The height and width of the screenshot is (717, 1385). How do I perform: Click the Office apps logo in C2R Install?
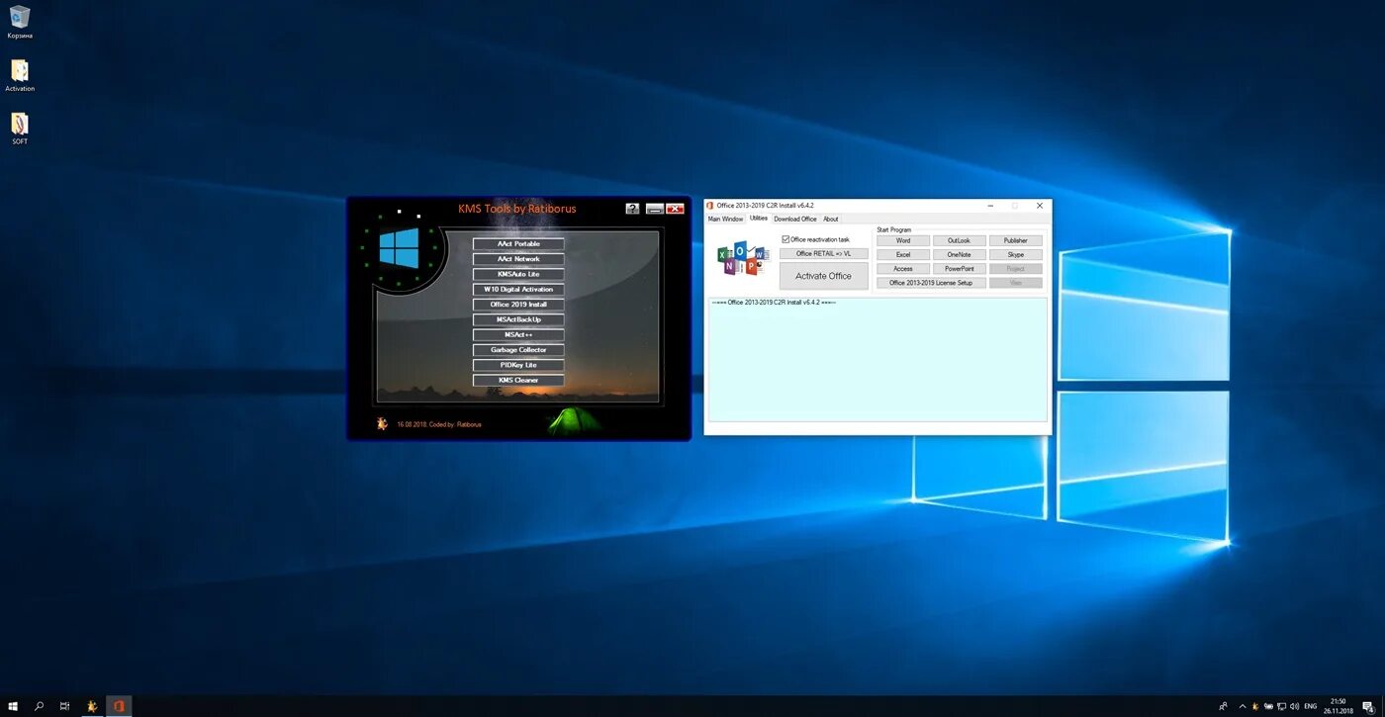pos(743,258)
